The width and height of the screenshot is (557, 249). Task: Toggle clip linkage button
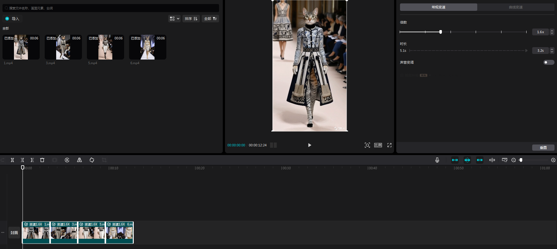click(480, 160)
